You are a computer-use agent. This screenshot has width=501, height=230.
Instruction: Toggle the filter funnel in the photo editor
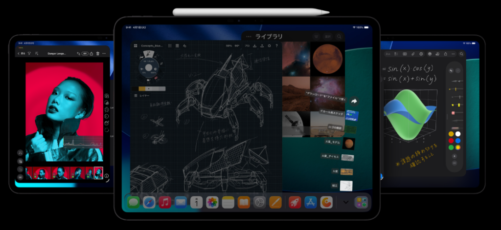[x=29, y=53]
